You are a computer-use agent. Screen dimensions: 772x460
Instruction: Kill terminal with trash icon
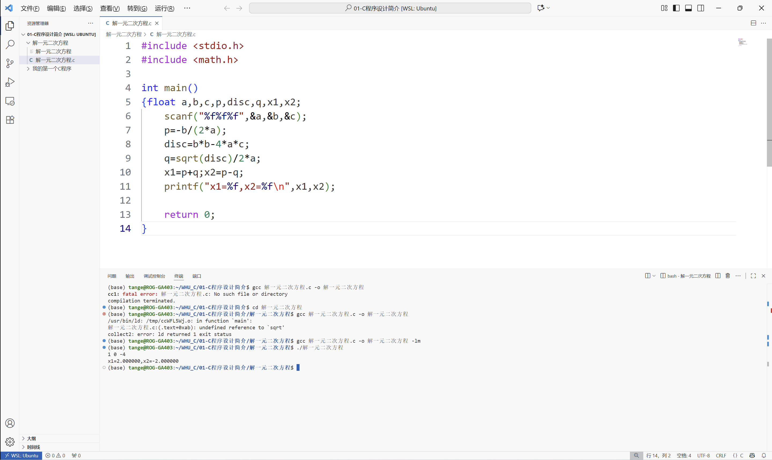(728, 276)
